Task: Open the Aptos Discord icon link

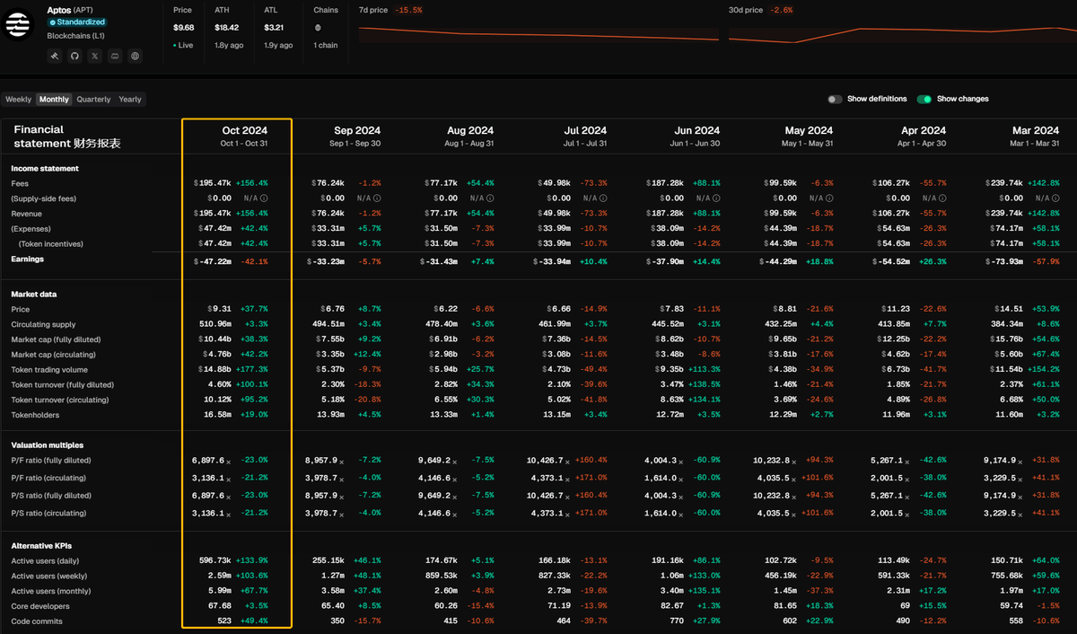Action: (x=115, y=56)
